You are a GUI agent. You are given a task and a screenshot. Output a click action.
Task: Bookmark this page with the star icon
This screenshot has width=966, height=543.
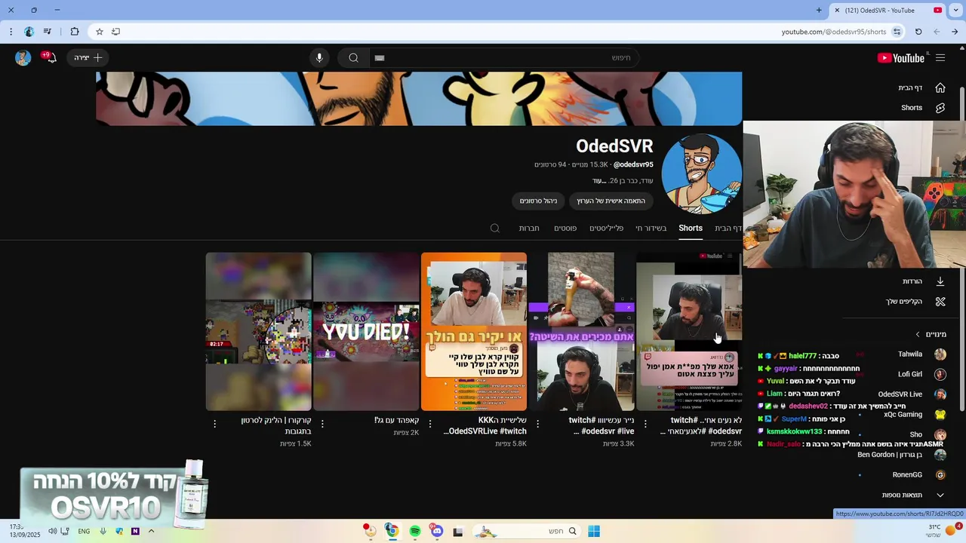tap(99, 32)
